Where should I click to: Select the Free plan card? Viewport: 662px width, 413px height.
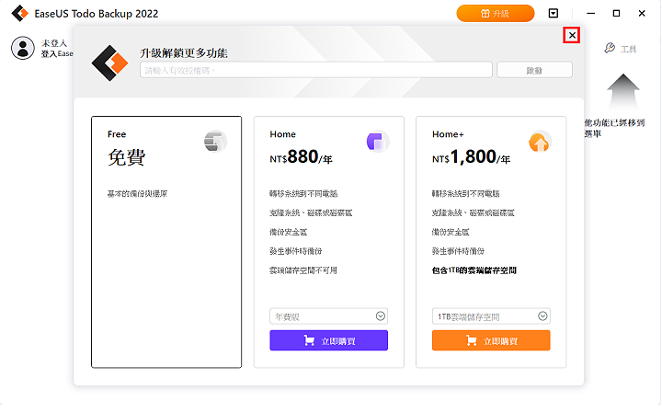click(166, 242)
